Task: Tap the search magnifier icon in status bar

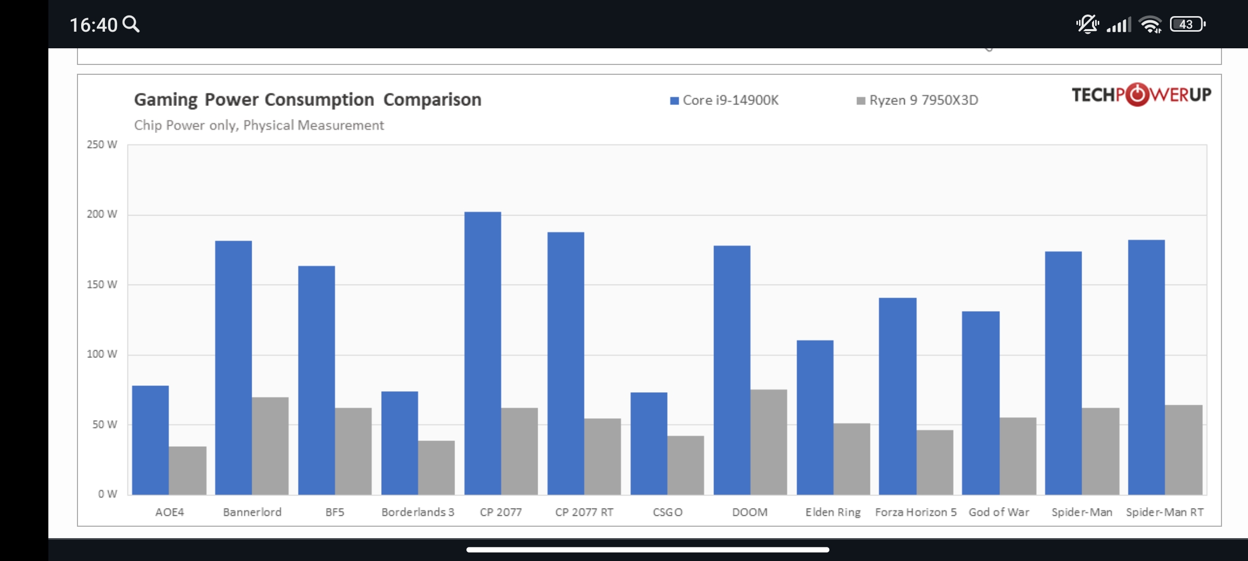Action: pos(131,24)
